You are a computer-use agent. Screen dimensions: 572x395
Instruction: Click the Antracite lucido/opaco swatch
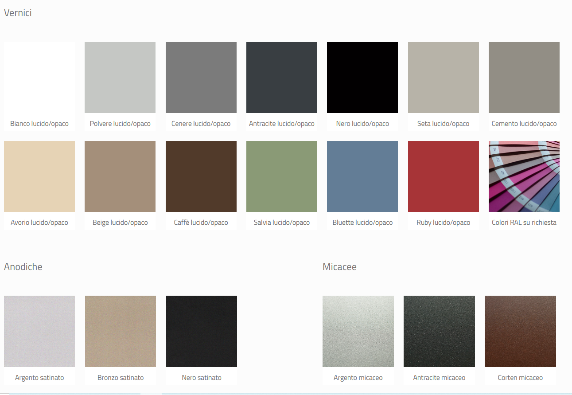(x=282, y=78)
